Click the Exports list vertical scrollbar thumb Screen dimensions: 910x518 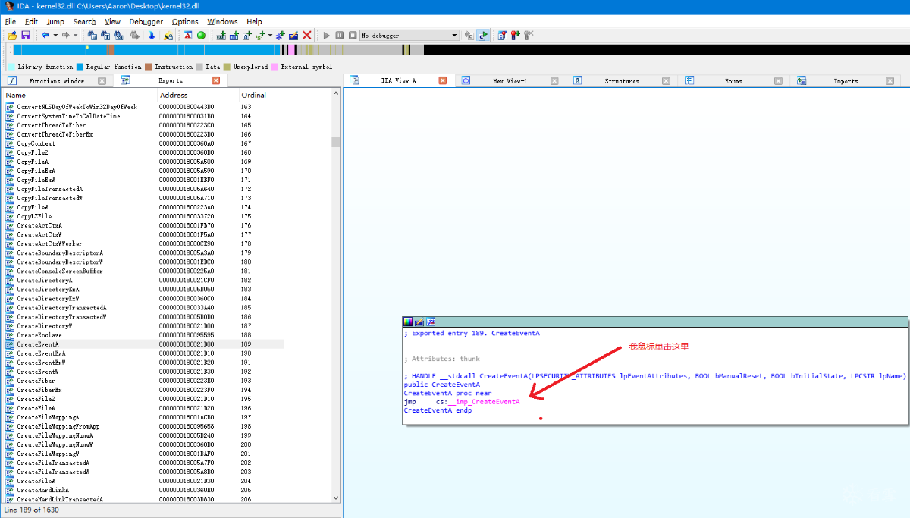point(336,142)
